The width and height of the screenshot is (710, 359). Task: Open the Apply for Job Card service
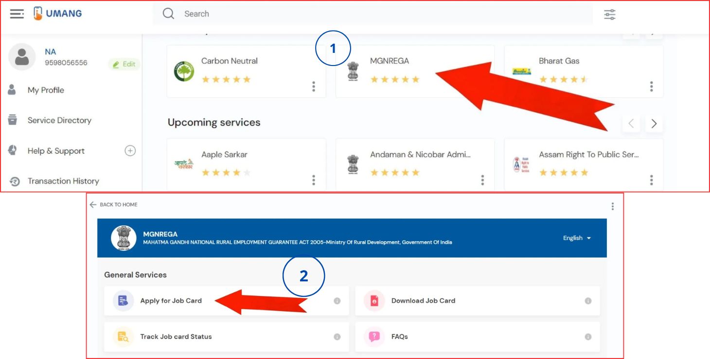tap(171, 301)
